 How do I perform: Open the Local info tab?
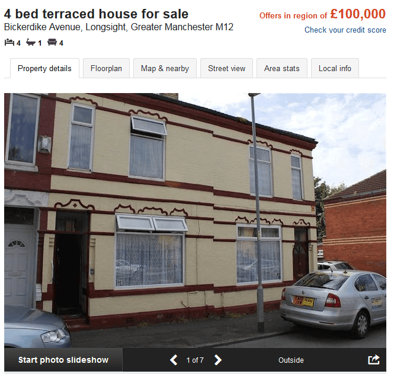[335, 68]
